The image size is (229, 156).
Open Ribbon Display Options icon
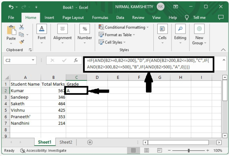pos(176,7)
